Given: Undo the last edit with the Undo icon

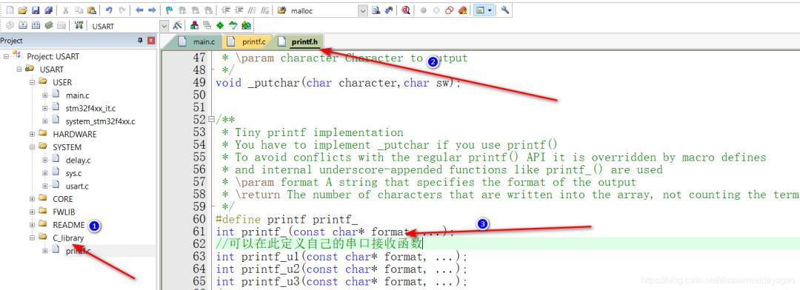Looking at the screenshot, I should [109, 10].
